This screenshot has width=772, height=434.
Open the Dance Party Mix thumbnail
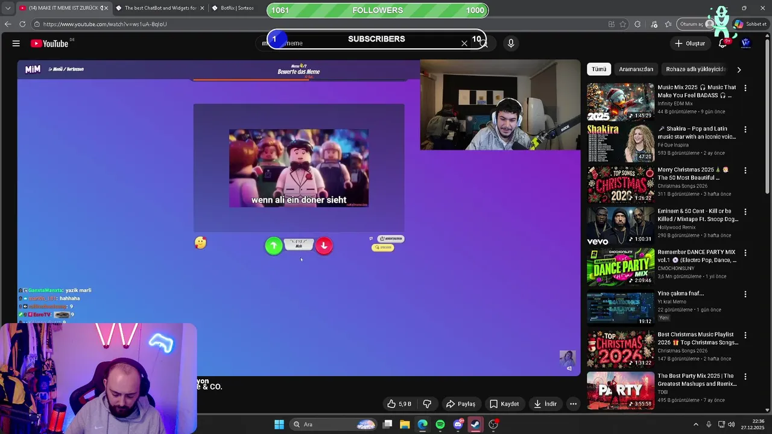[x=621, y=267]
